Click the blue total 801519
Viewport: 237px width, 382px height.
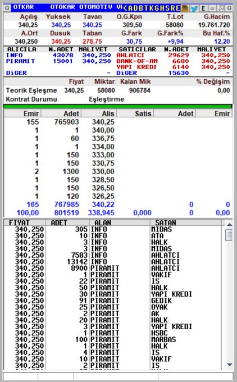(66, 213)
